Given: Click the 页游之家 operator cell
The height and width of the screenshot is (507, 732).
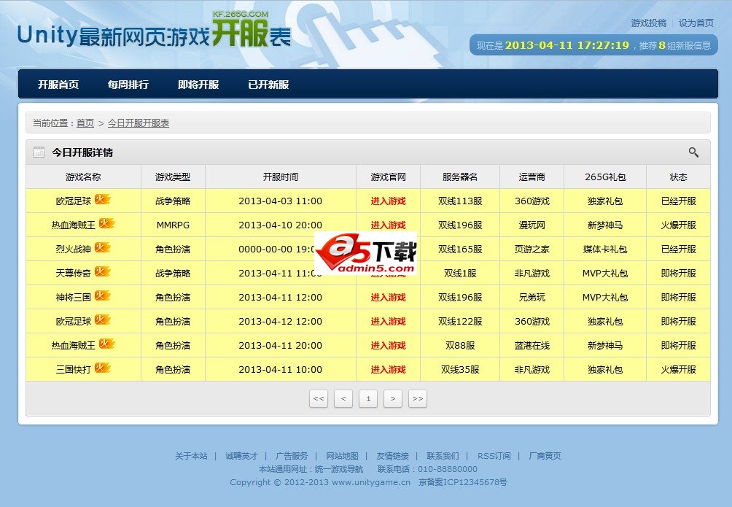Looking at the screenshot, I should click(x=532, y=249).
